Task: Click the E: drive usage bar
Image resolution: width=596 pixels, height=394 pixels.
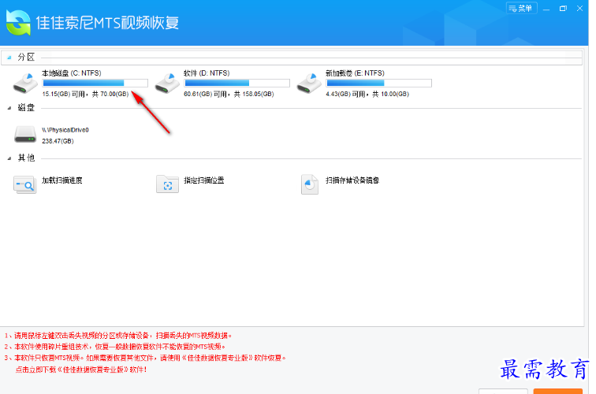Action: click(x=378, y=83)
